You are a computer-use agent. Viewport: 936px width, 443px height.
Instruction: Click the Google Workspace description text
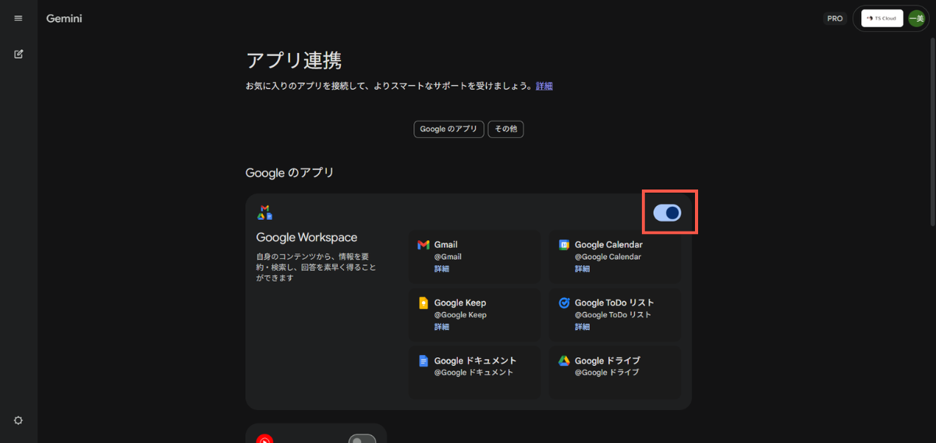(316, 267)
